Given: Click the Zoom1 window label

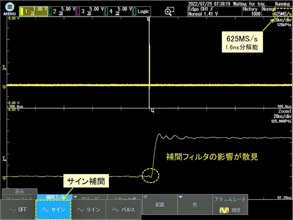Looking at the screenshot, I should click(285, 111).
